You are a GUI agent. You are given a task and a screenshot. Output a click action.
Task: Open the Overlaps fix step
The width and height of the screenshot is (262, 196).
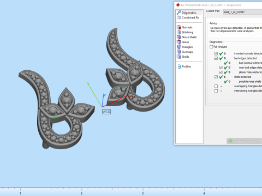[185, 52]
